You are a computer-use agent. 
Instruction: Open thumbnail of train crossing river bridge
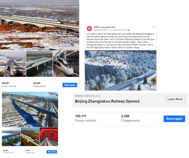click(40, 64)
